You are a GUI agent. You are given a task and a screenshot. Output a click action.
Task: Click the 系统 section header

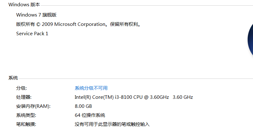pos(13,78)
